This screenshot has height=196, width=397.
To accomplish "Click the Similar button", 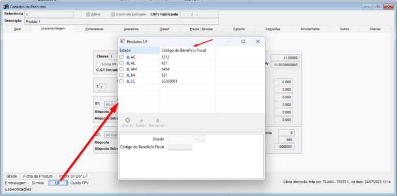I will 38,183.
